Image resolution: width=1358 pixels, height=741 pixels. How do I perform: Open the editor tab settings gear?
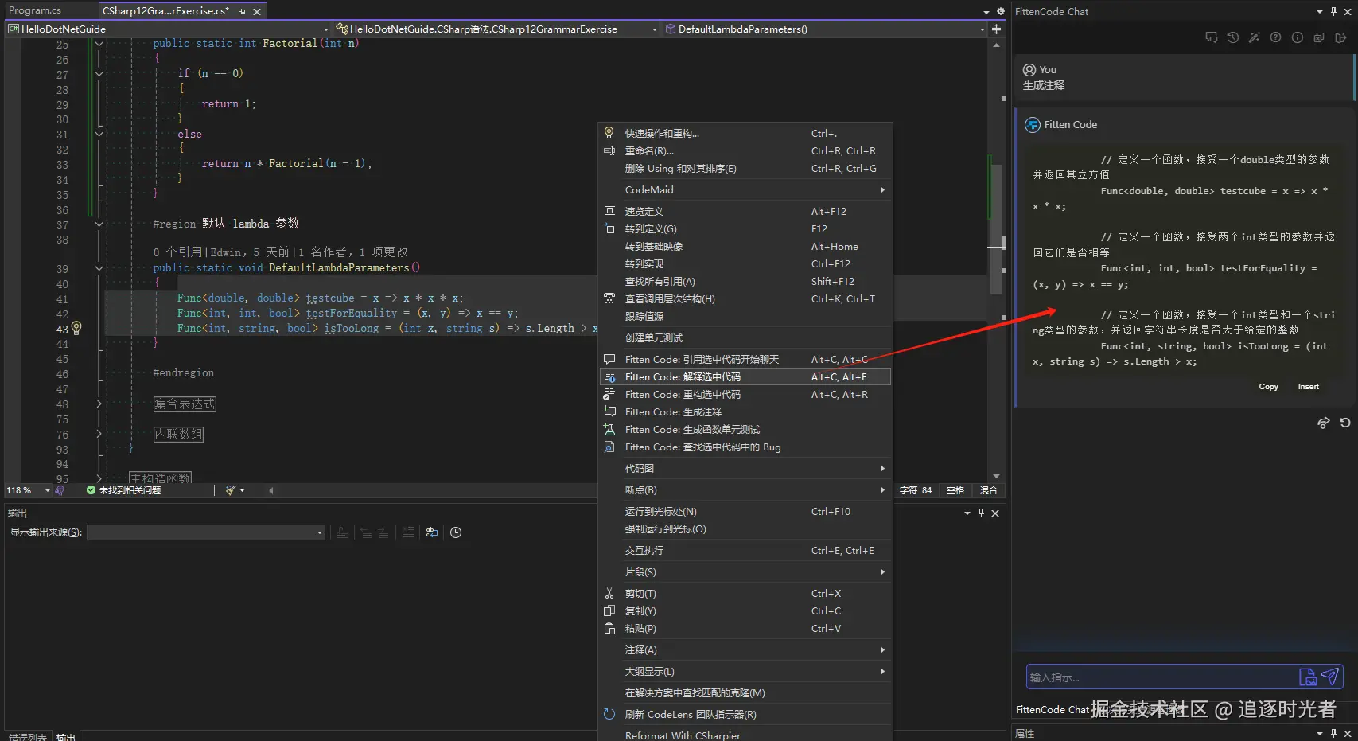click(1001, 11)
